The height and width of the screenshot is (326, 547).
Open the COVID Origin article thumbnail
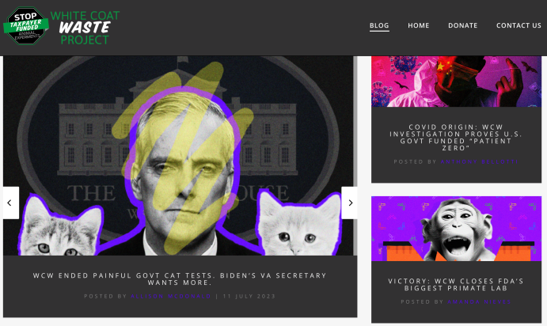click(x=456, y=81)
